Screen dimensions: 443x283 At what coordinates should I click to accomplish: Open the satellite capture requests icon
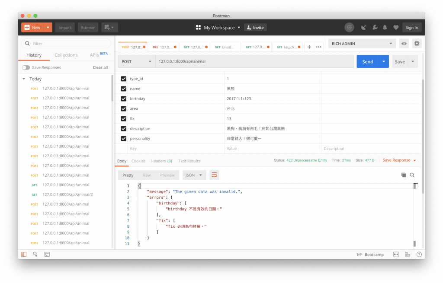(x=364, y=27)
